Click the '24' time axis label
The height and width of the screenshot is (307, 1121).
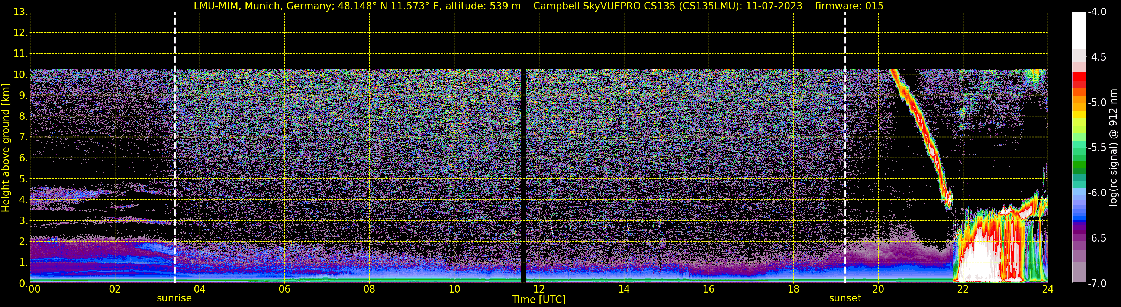point(1048,289)
